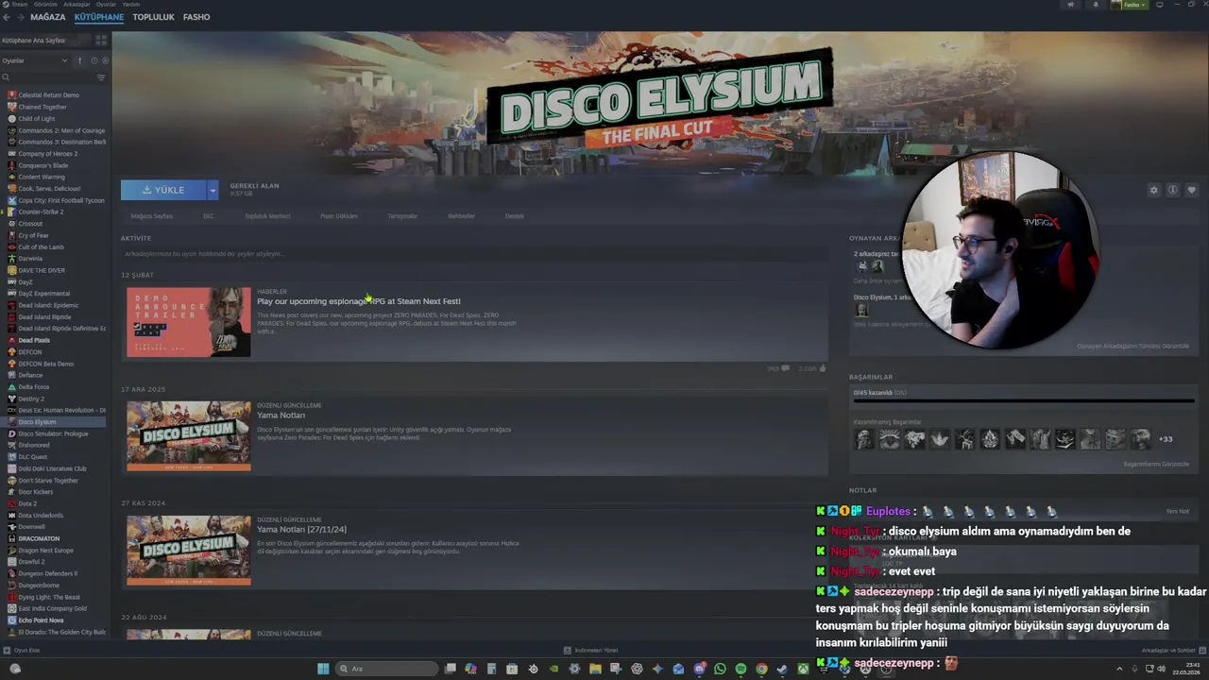Click the library search magnifier icon
This screenshot has width=1209, height=680.
coord(6,77)
